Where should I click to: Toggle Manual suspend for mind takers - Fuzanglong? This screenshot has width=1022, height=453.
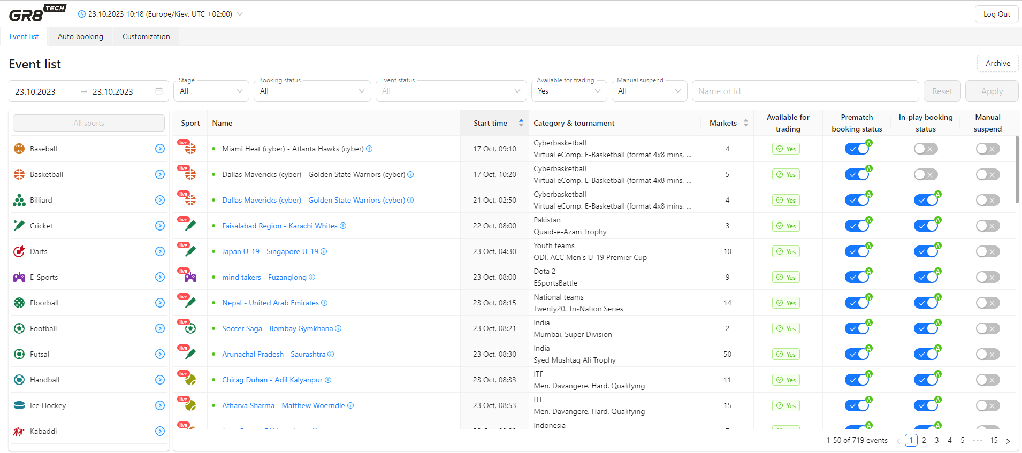[988, 277]
